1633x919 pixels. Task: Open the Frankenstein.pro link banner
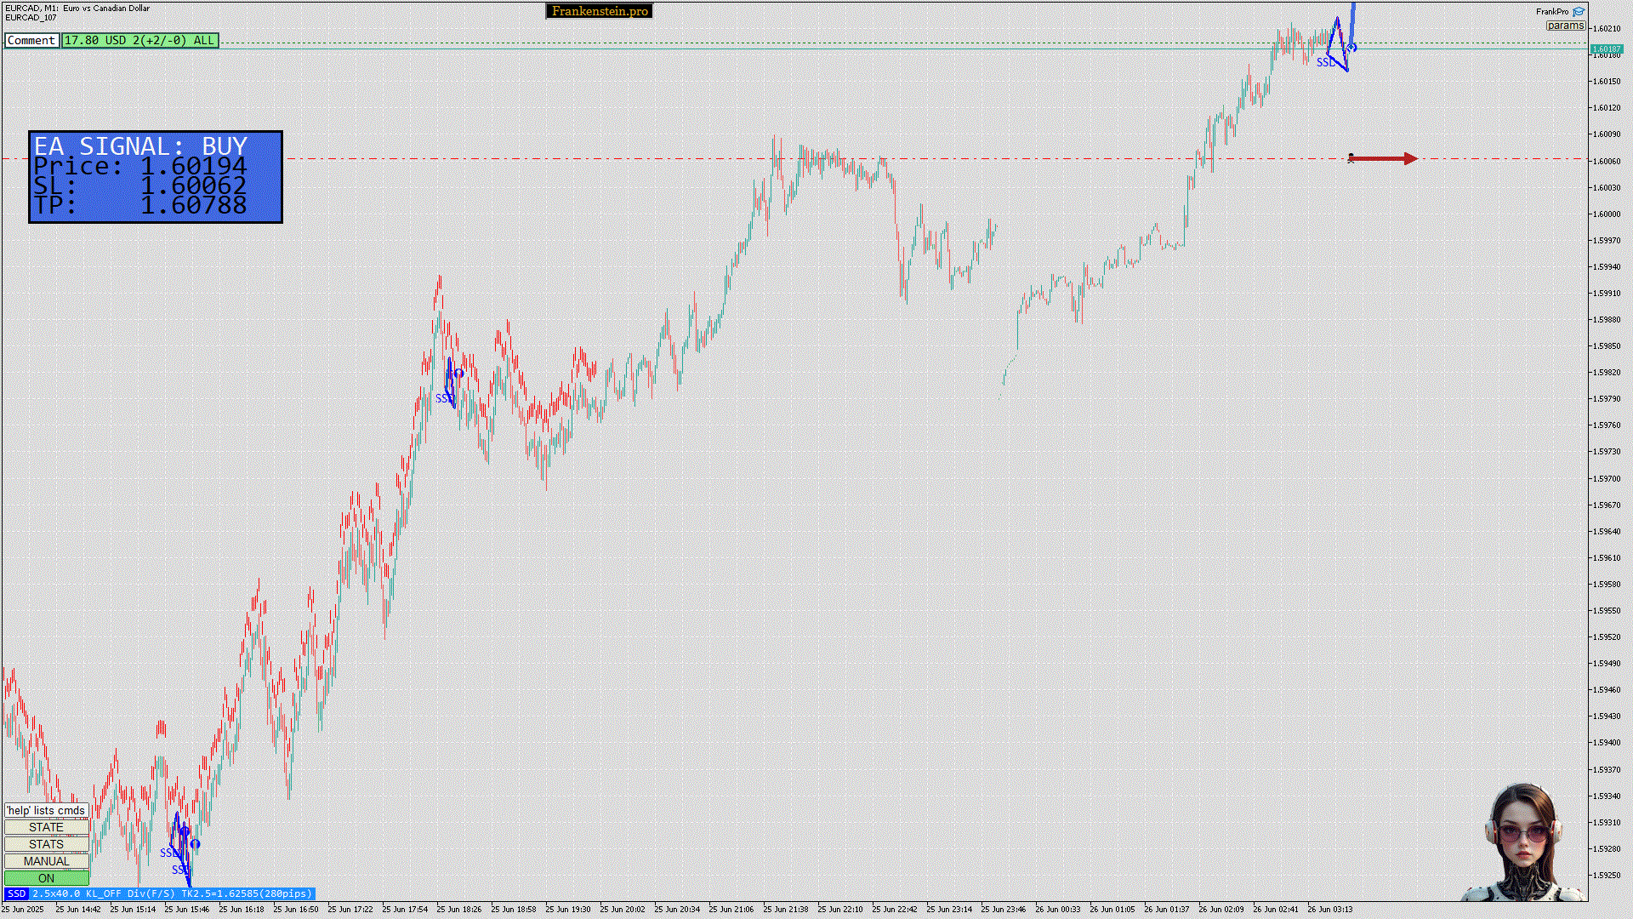click(x=600, y=11)
